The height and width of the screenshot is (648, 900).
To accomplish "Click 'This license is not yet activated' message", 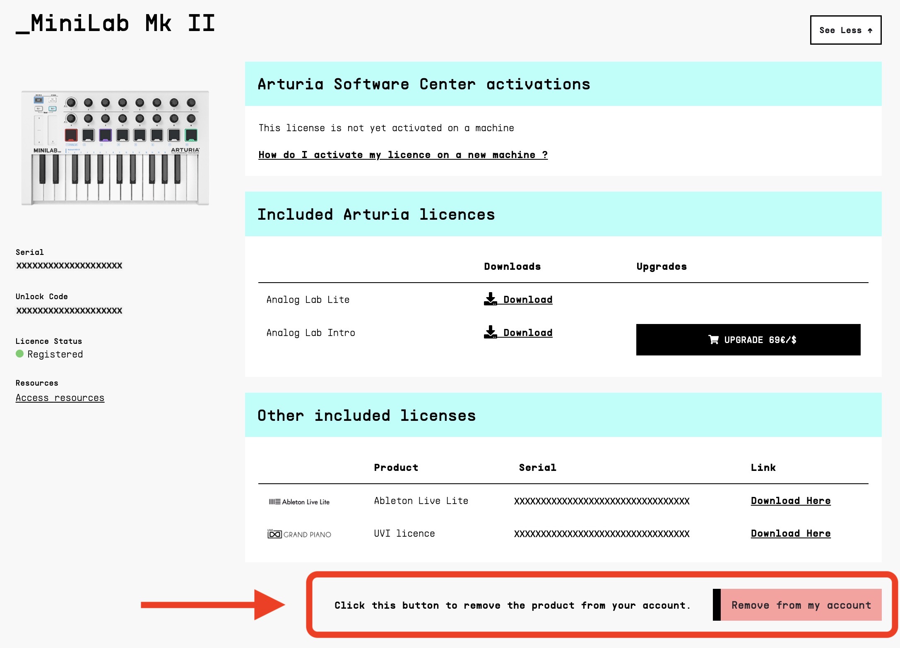I will 386,128.
